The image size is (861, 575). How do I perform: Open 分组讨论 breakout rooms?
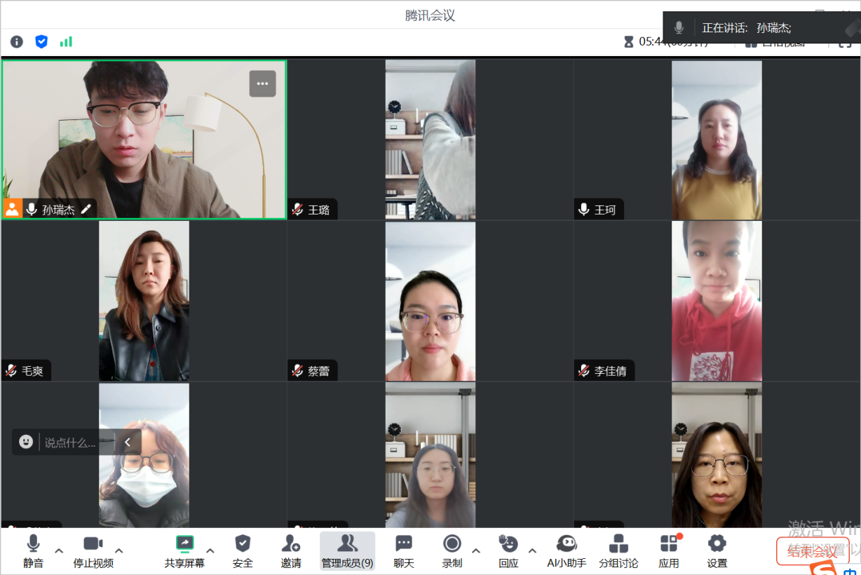pos(618,550)
